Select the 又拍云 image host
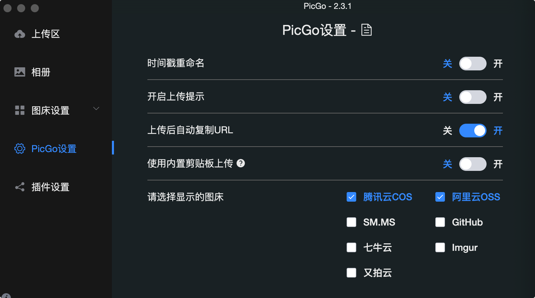This screenshot has width=535, height=298. click(351, 273)
